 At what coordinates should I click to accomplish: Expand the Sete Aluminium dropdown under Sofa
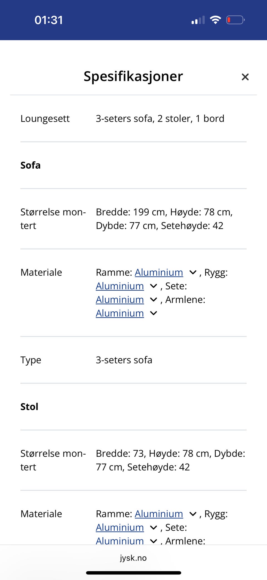click(153, 300)
